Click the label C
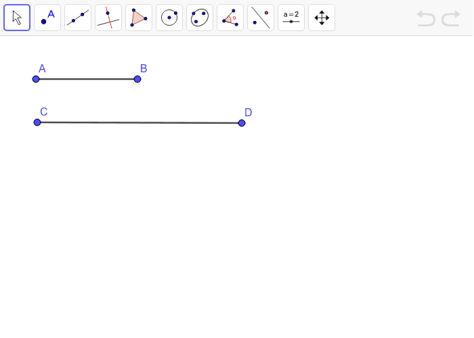The width and height of the screenshot is (474, 338). pyautogui.click(x=44, y=112)
